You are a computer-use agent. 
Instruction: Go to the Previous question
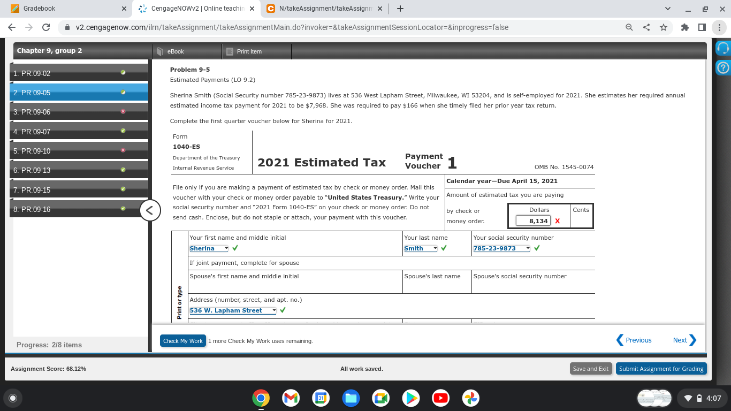click(634, 340)
